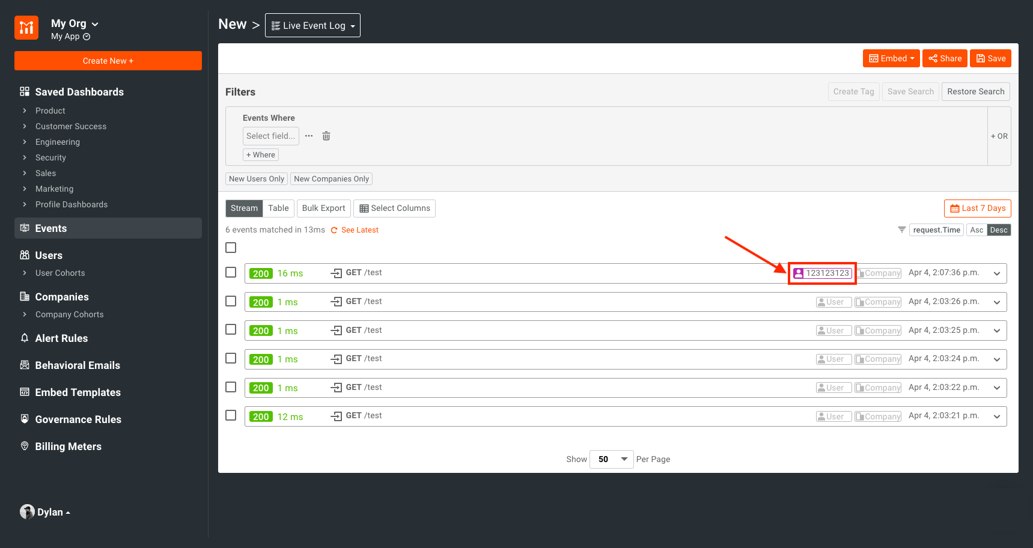Select the checkbox for the 16 ms event
This screenshot has width=1033, height=548.
coord(231,272)
